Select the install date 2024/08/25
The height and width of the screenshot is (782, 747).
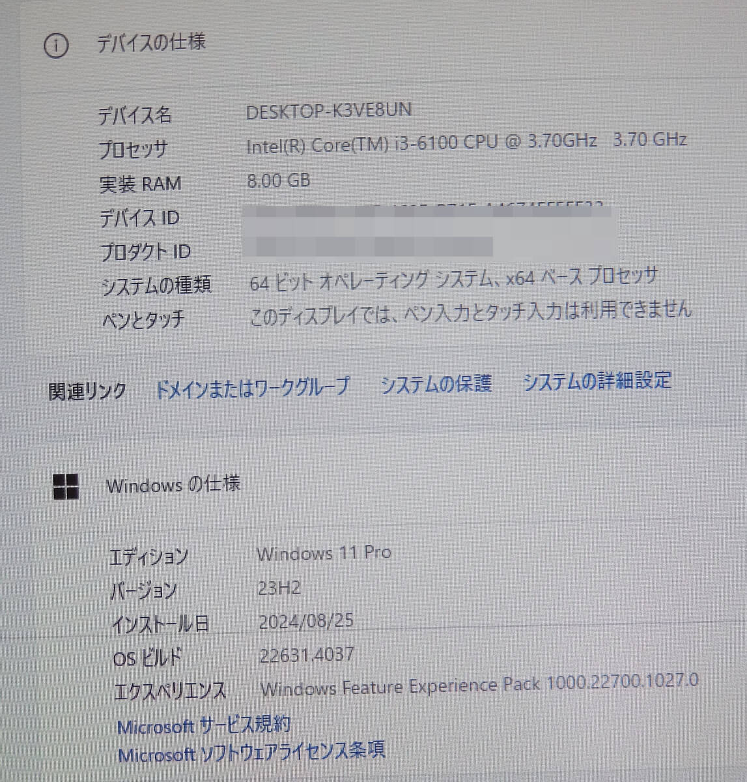306,621
